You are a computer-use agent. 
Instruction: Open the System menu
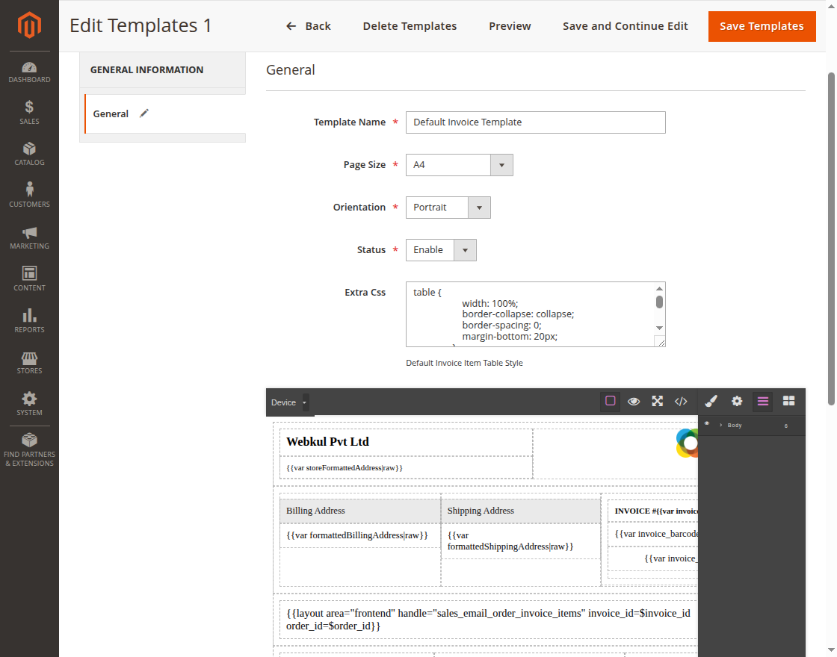(x=29, y=404)
